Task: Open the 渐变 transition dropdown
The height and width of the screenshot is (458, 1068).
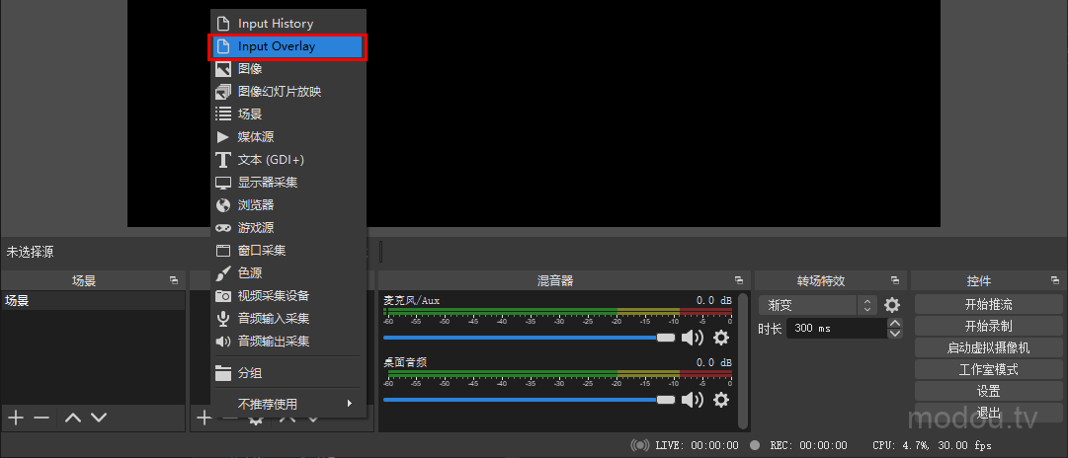Action: pos(817,306)
